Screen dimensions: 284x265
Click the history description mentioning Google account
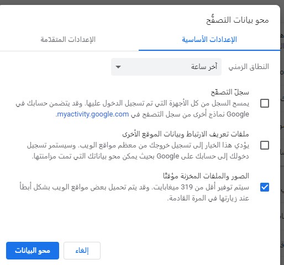(133, 109)
